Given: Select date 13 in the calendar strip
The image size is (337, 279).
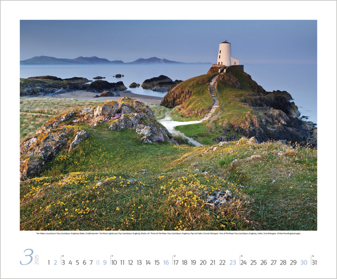Looking at the screenshot, I should coord(140,263).
